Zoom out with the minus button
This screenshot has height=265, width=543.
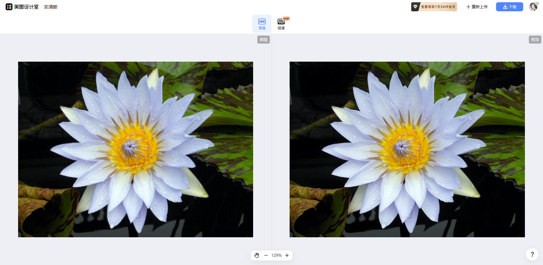pos(266,255)
